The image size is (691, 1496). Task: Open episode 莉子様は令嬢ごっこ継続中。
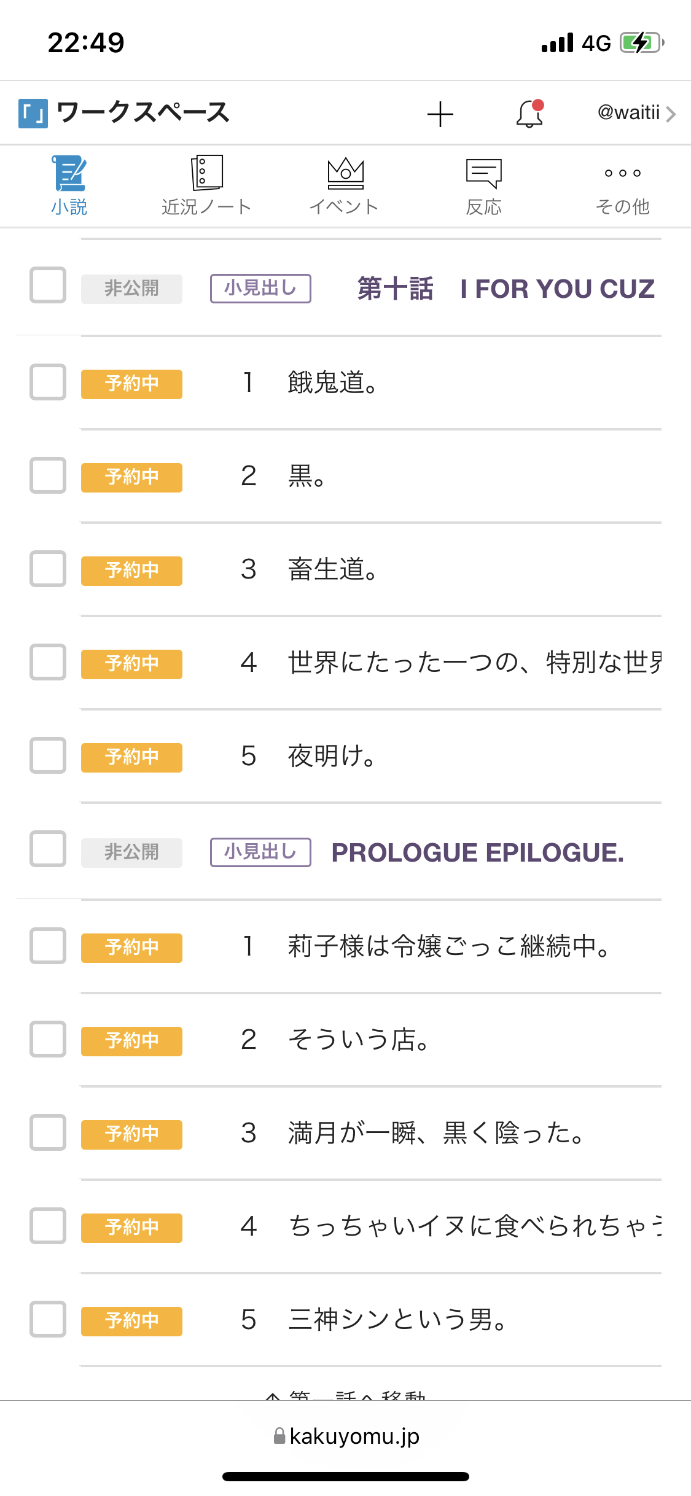[448, 946]
